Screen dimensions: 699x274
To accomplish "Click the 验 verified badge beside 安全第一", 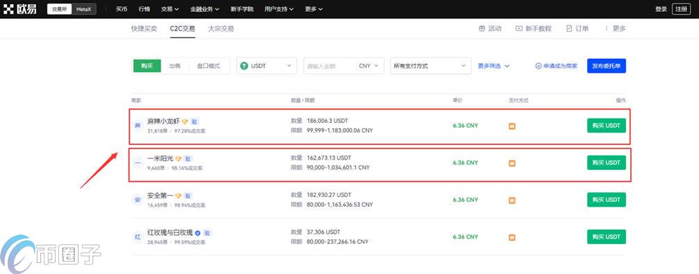I will [x=188, y=196].
